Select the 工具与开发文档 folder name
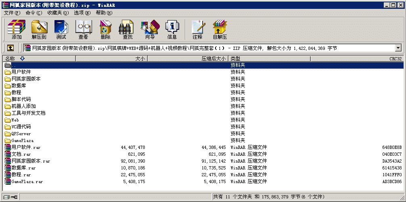406x202 pixels. coord(29,113)
